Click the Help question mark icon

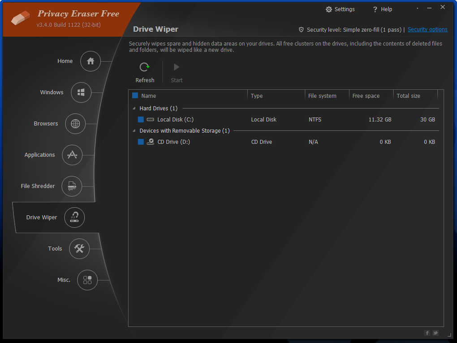375,9
